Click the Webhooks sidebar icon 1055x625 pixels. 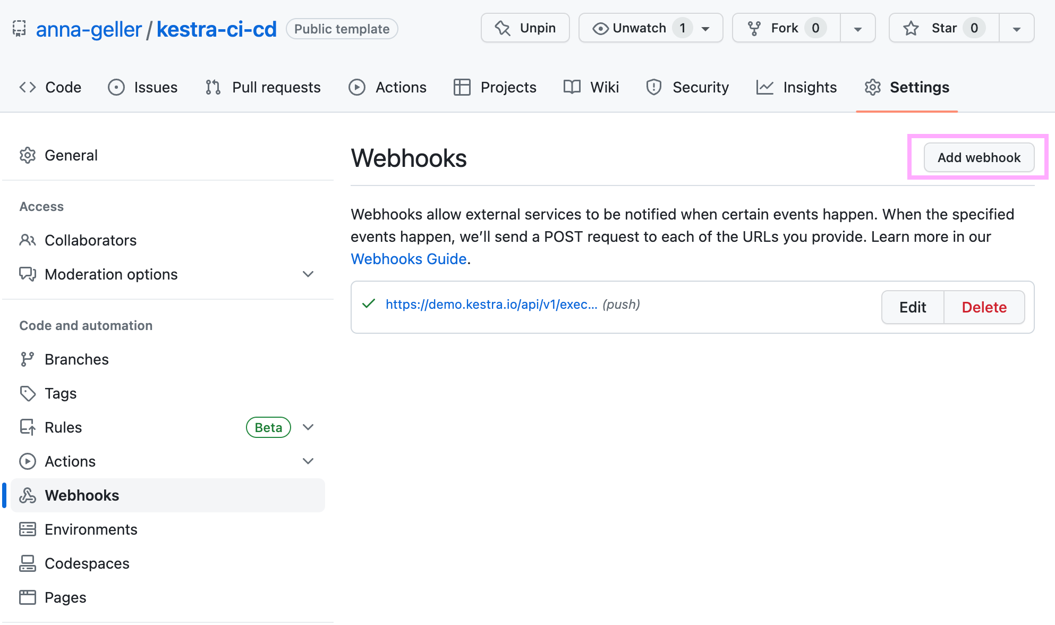[28, 495]
